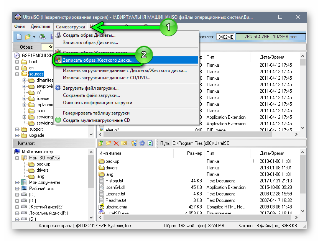Image resolution: width=319 pixels, height=241 pixels.
Task: Collapse the sources folder tree node
Action: [x=17, y=74]
